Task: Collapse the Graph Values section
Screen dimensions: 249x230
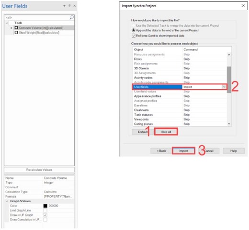Action: point(7,201)
